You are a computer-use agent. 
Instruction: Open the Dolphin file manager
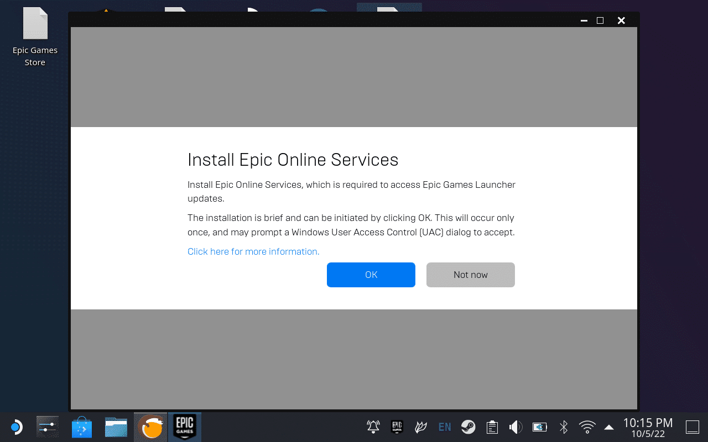click(x=116, y=427)
